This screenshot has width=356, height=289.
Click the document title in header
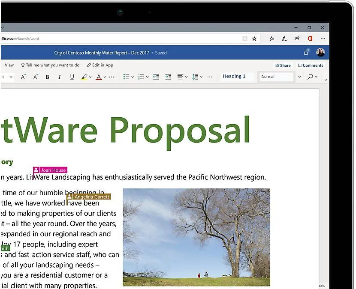[x=102, y=53]
